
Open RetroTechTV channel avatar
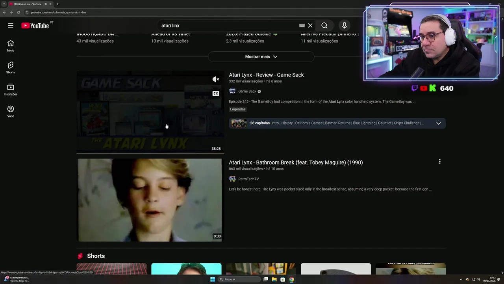tap(232, 179)
